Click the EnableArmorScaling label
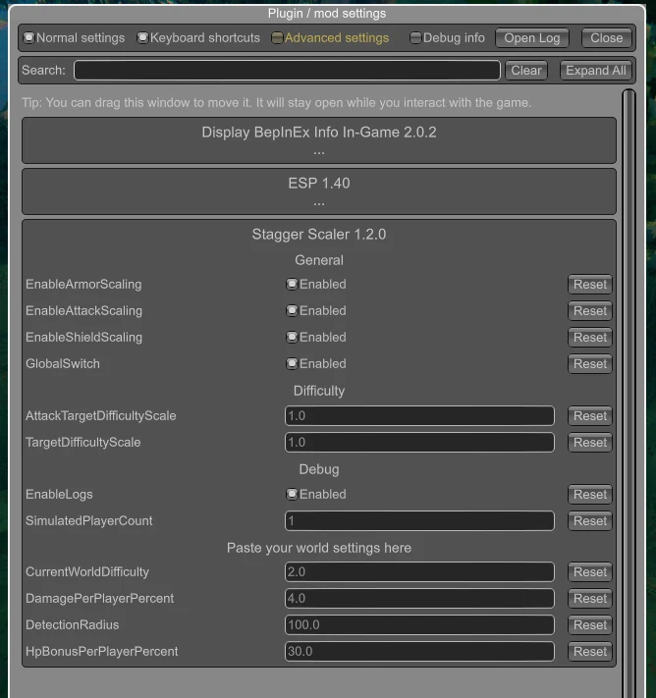The height and width of the screenshot is (698, 656). (x=83, y=284)
